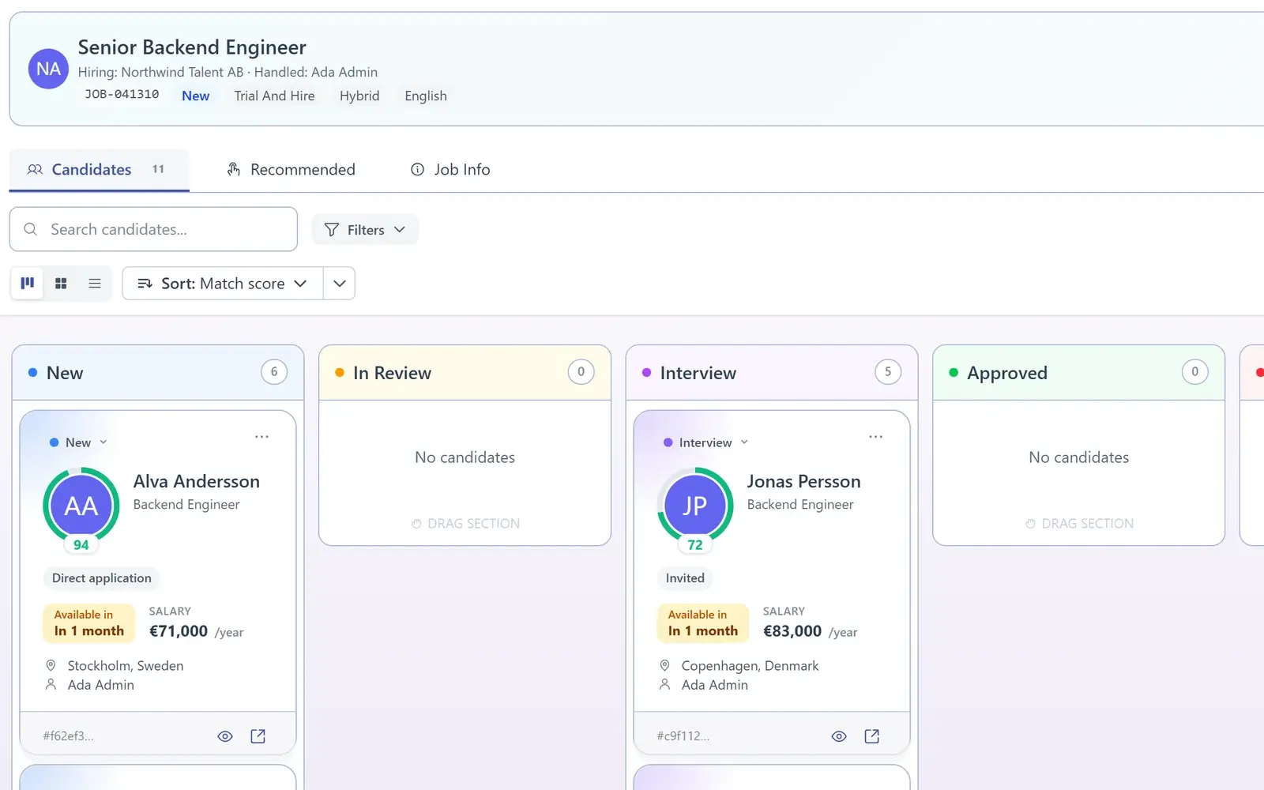Click the English language tag
1264x790 pixels.
(426, 96)
